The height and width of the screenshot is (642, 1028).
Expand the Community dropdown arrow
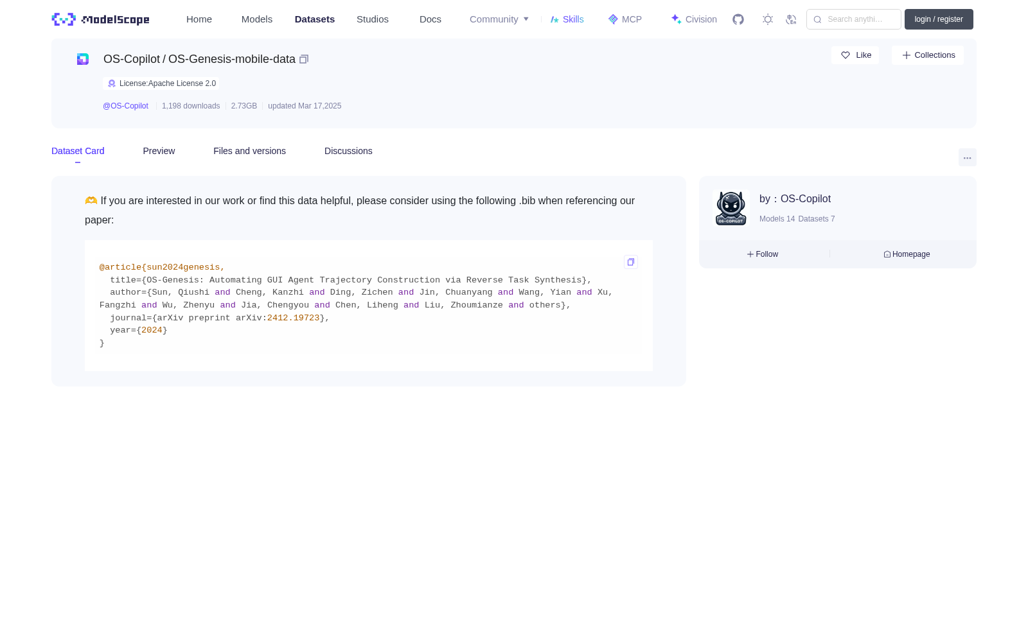pos(526,19)
